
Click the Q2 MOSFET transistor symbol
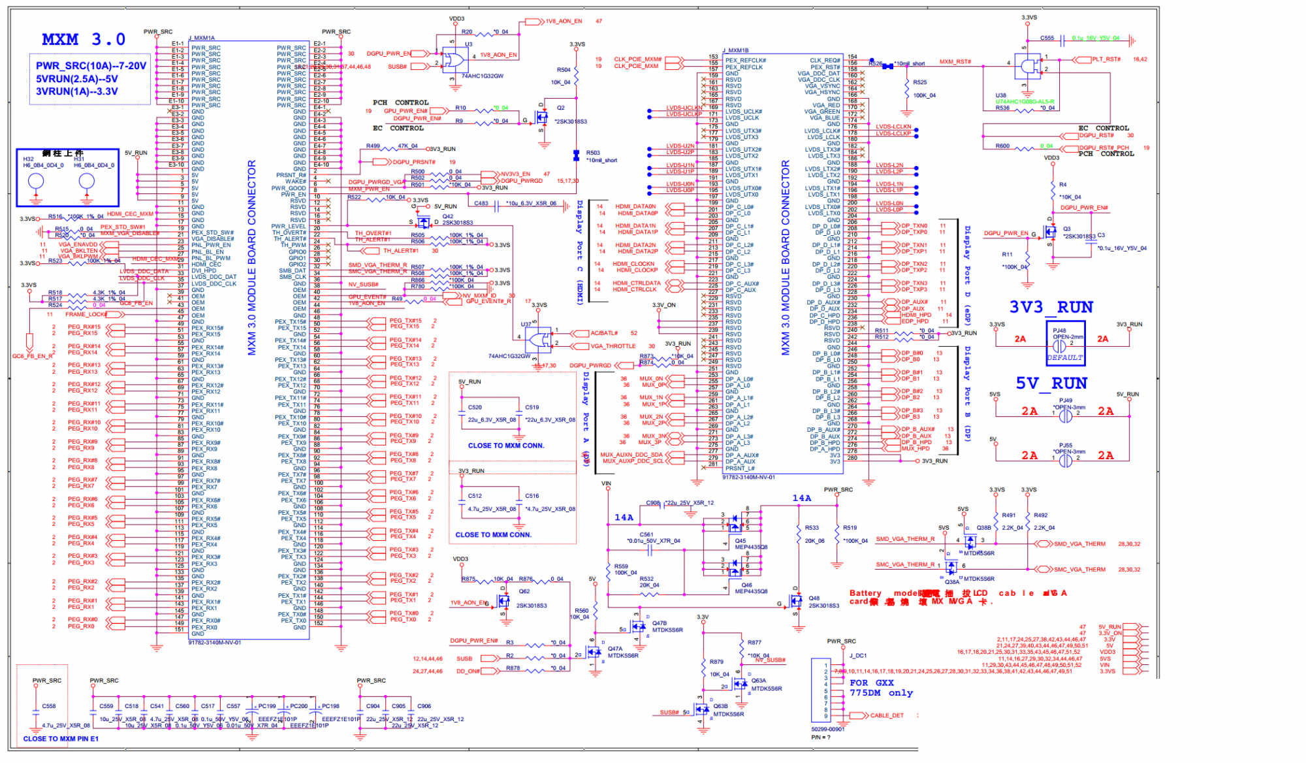(x=541, y=118)
